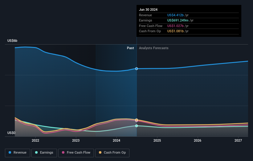Image resolution: width=253 pixels, height=161 pixels.
Task: Click the Cash From Op row label in tooltip
Action: [x=150, y=31]
